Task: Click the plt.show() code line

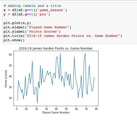Action: tap(14, 40)
